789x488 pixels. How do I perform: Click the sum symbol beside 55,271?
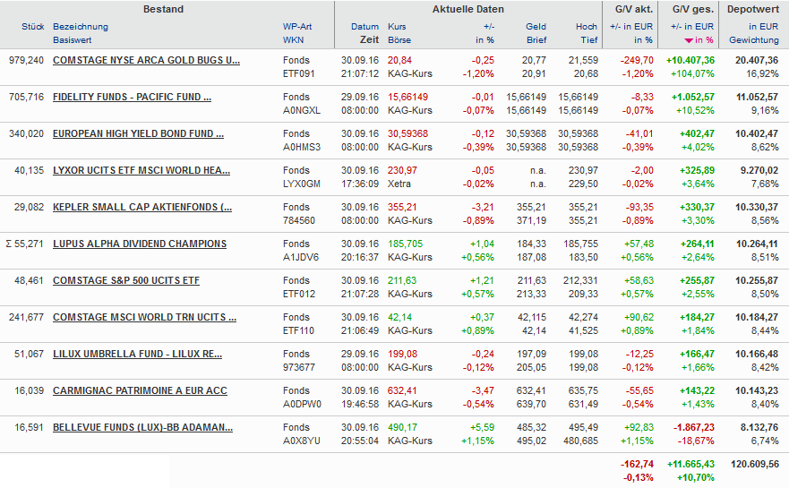(x=9, y=244)
